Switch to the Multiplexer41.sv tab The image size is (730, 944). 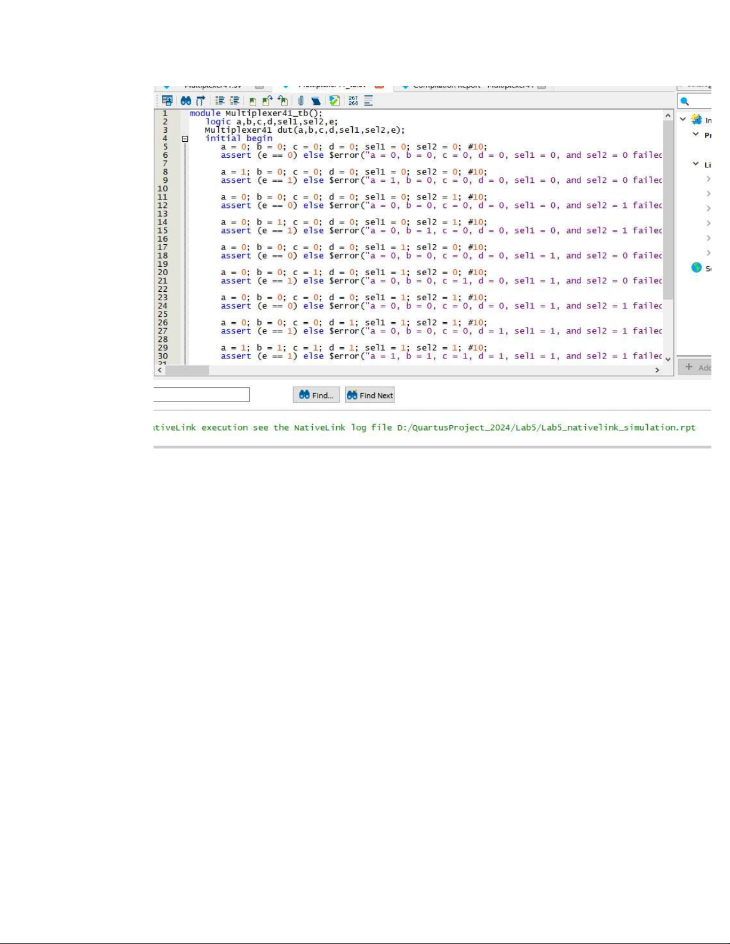pos(212,86)
